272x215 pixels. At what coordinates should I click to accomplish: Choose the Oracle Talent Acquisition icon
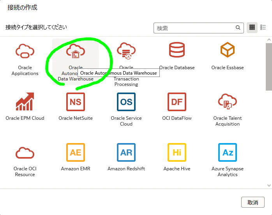tap(228, 101)
